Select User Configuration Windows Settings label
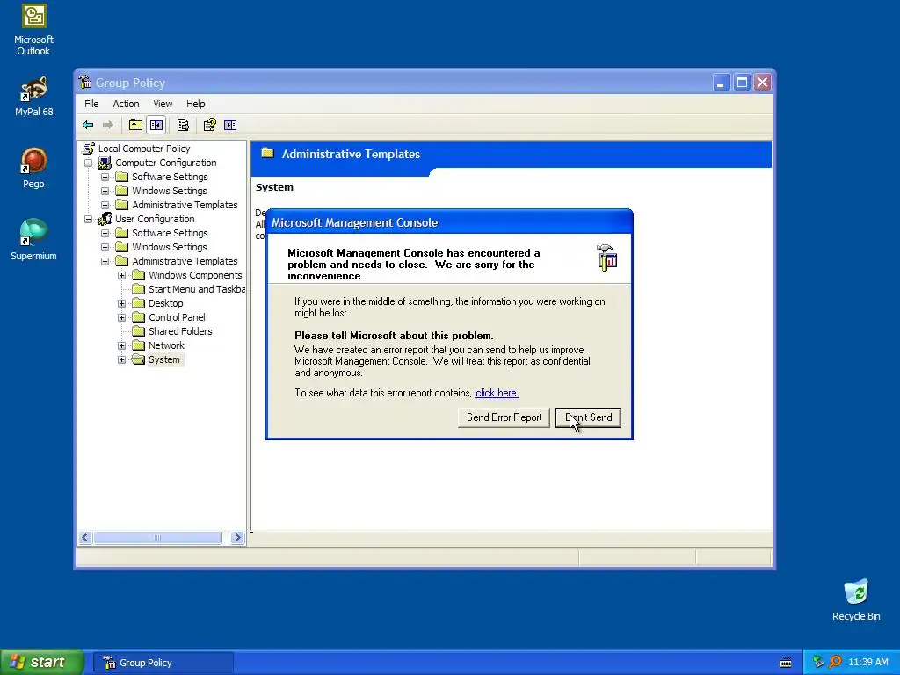The height and width of the screenshot is (675, 900). coord(170,247)
